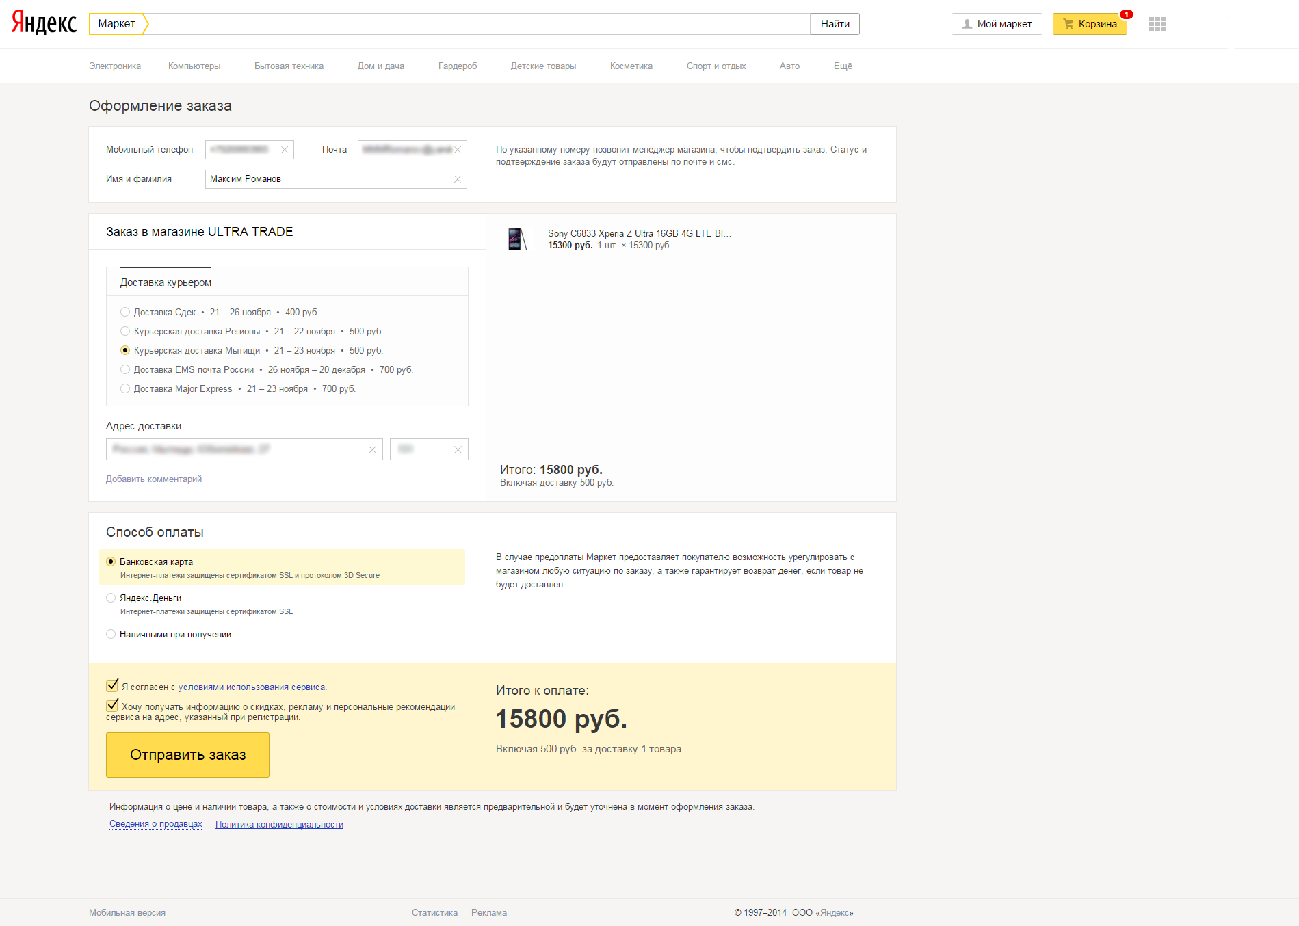Viewport: 1299px width, 926px height.
Task: Open the Корзина cart button
Action: (1090, 24)
